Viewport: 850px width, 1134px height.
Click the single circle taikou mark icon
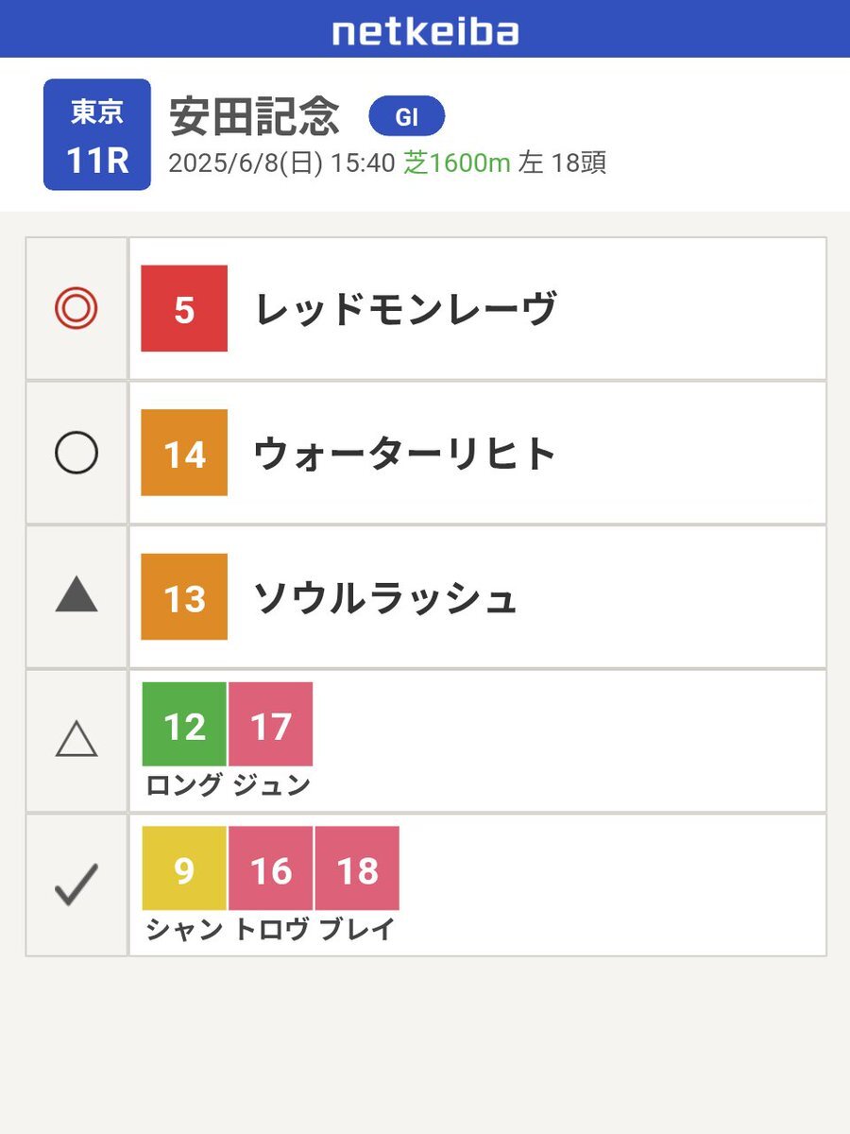pyautogui.click(x=76, y=454)
